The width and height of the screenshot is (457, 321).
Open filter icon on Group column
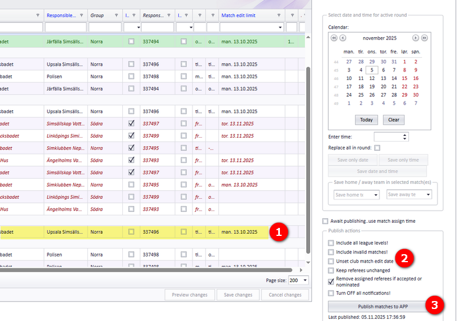click(x=116, y=15)
